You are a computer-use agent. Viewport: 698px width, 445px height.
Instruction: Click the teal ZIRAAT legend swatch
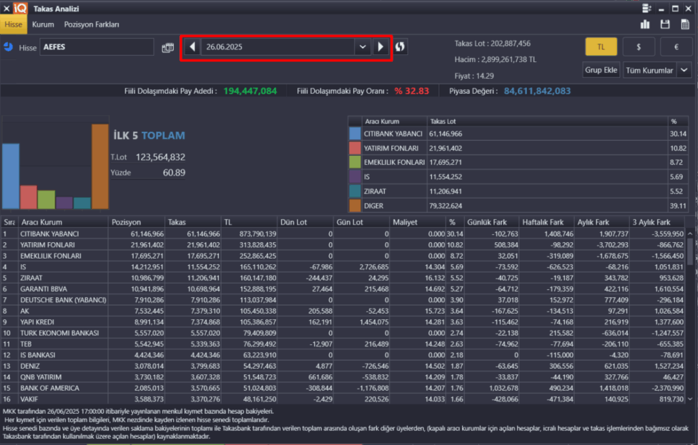354,191
